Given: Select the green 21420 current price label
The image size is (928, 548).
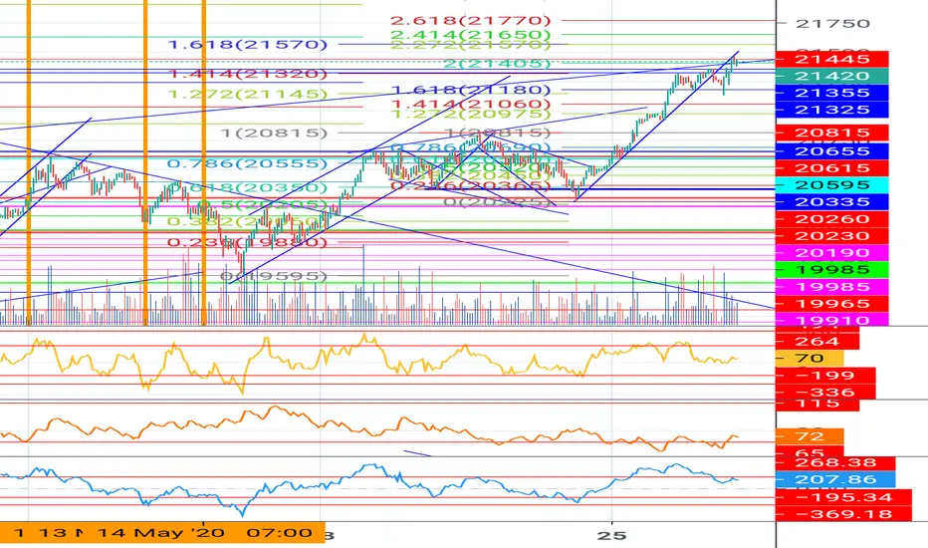Looking at the screenshot, I should [x=831, y=76].
